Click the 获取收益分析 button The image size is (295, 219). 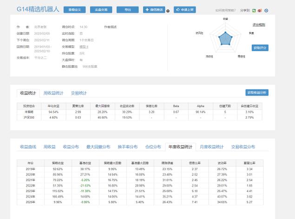point(257,92)
